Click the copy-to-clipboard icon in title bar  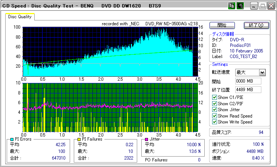(232, 6)
